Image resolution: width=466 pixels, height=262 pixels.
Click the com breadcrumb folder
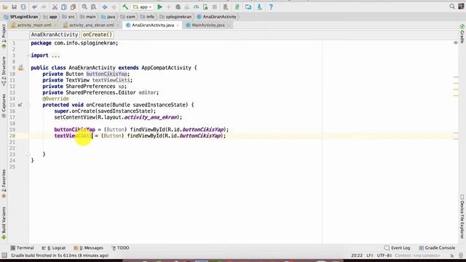127,17
